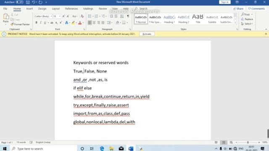Screen dimensions: 269x151
Task: Sort the selected text alphabetically
Action: pos(122,16)
